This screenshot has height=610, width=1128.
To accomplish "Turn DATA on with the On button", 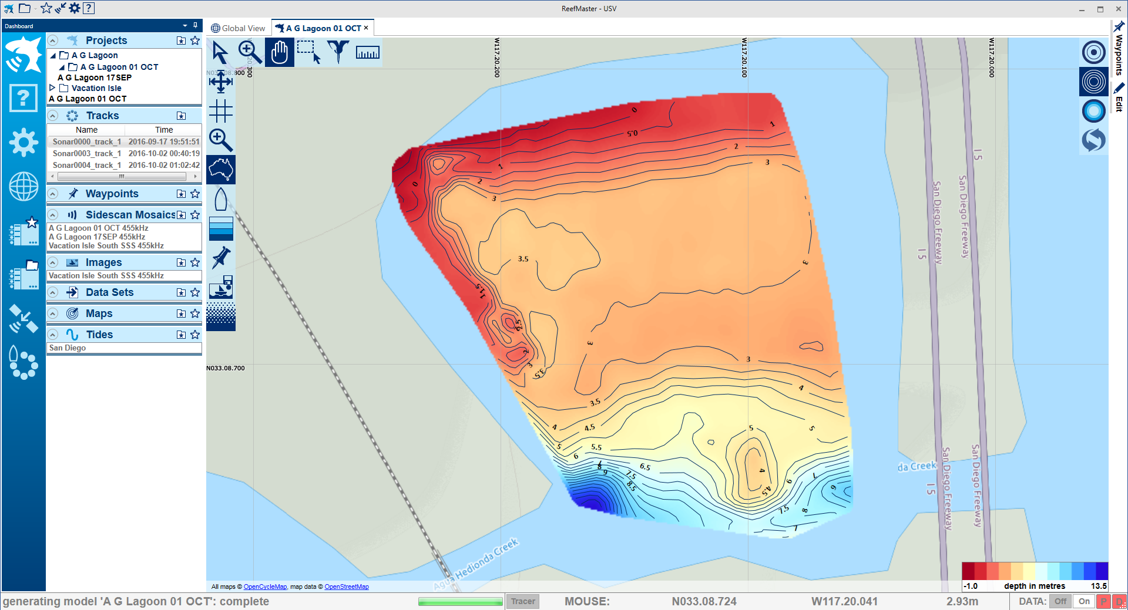I will pos(1084,601).
